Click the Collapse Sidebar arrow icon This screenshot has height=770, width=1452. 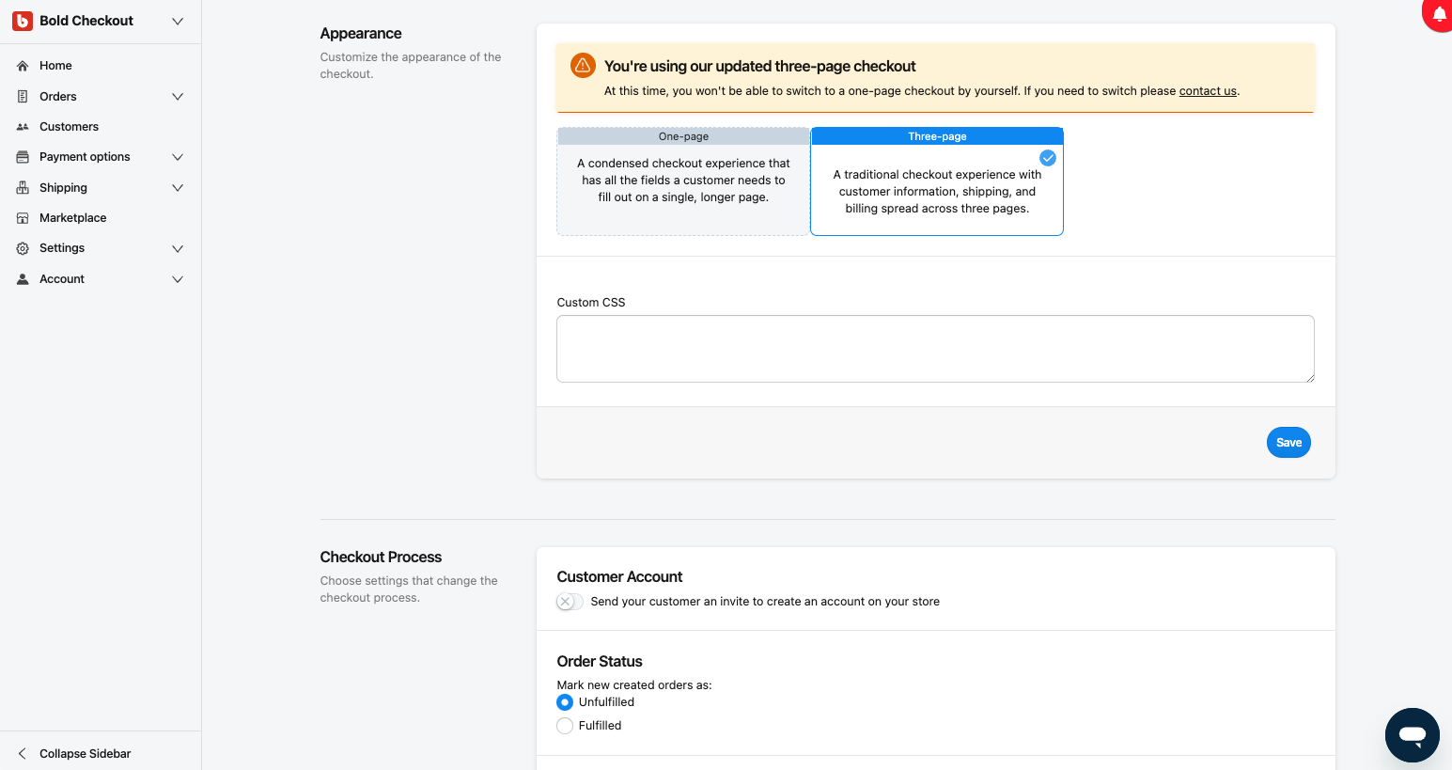[23, 754]
